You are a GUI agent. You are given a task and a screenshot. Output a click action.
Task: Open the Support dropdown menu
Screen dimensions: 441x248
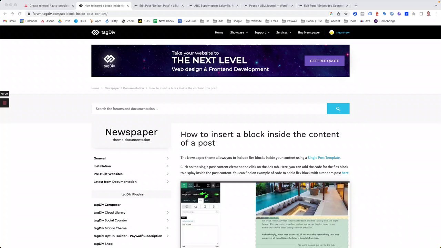tap(262, 32)
